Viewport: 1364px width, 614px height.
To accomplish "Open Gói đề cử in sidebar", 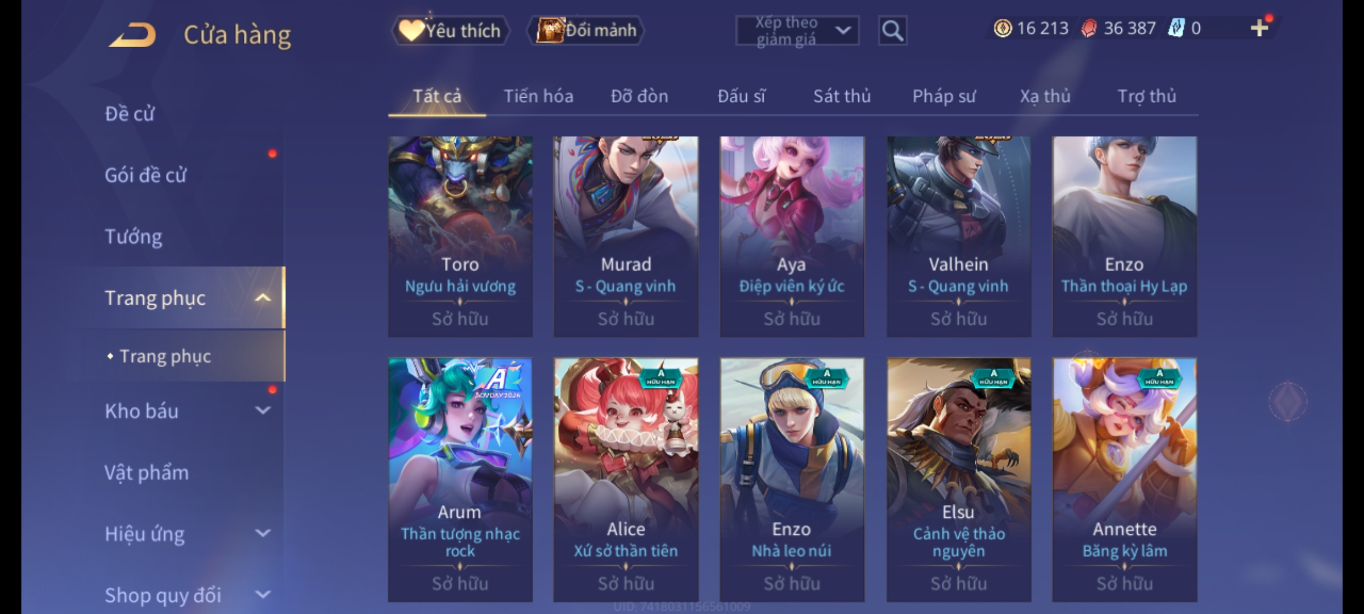I will 145,175.
